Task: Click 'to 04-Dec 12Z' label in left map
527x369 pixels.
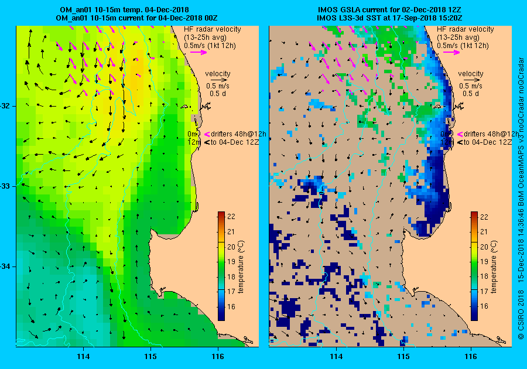Action: coord(235,142)
